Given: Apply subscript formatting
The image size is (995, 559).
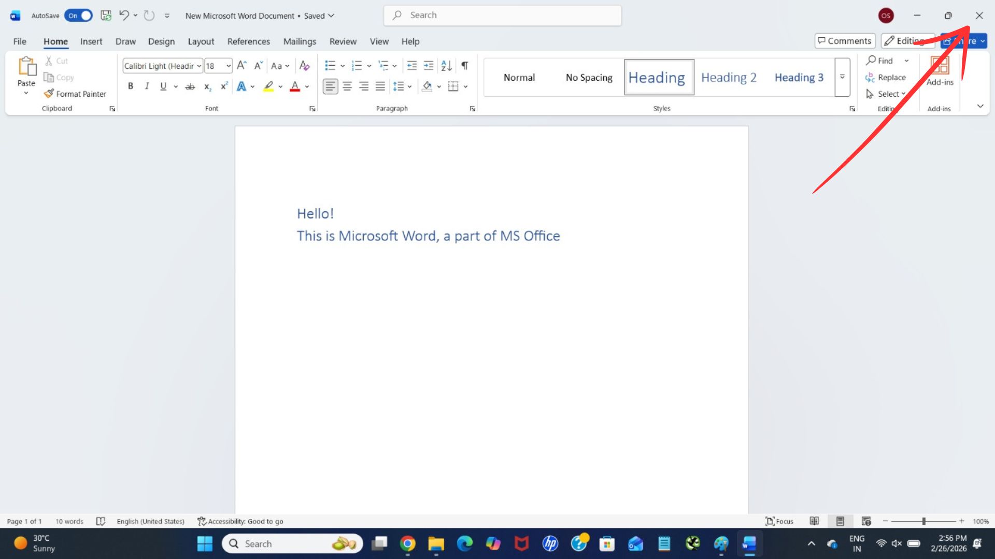Looking at the screenshot, I should 207,86.
